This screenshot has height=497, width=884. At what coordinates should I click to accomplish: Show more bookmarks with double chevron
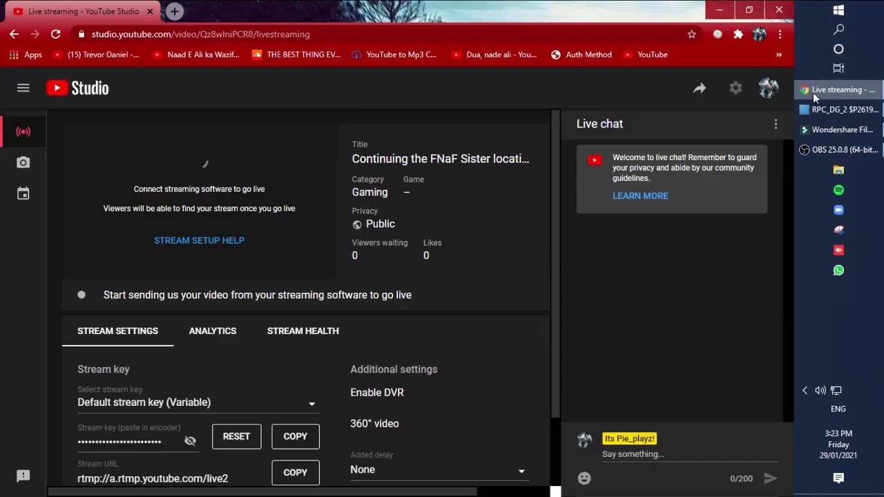(x=779, y=55)
